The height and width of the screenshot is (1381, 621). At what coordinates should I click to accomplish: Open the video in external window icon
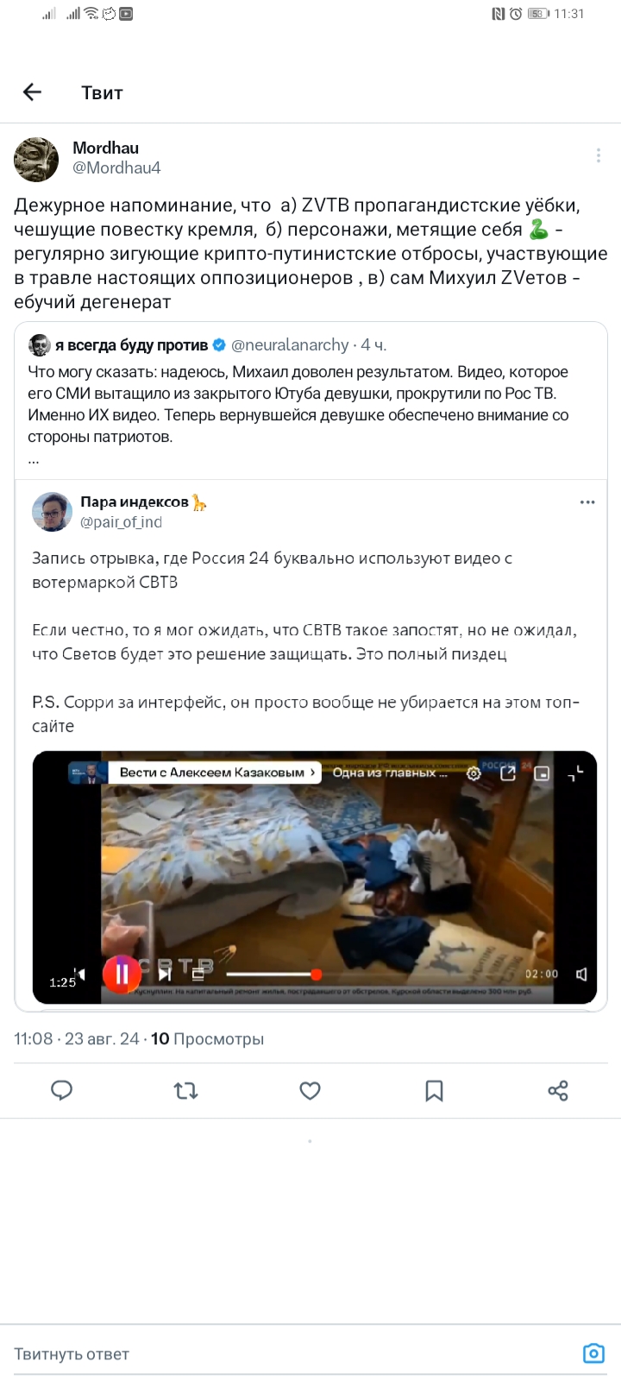coord(508,772)
